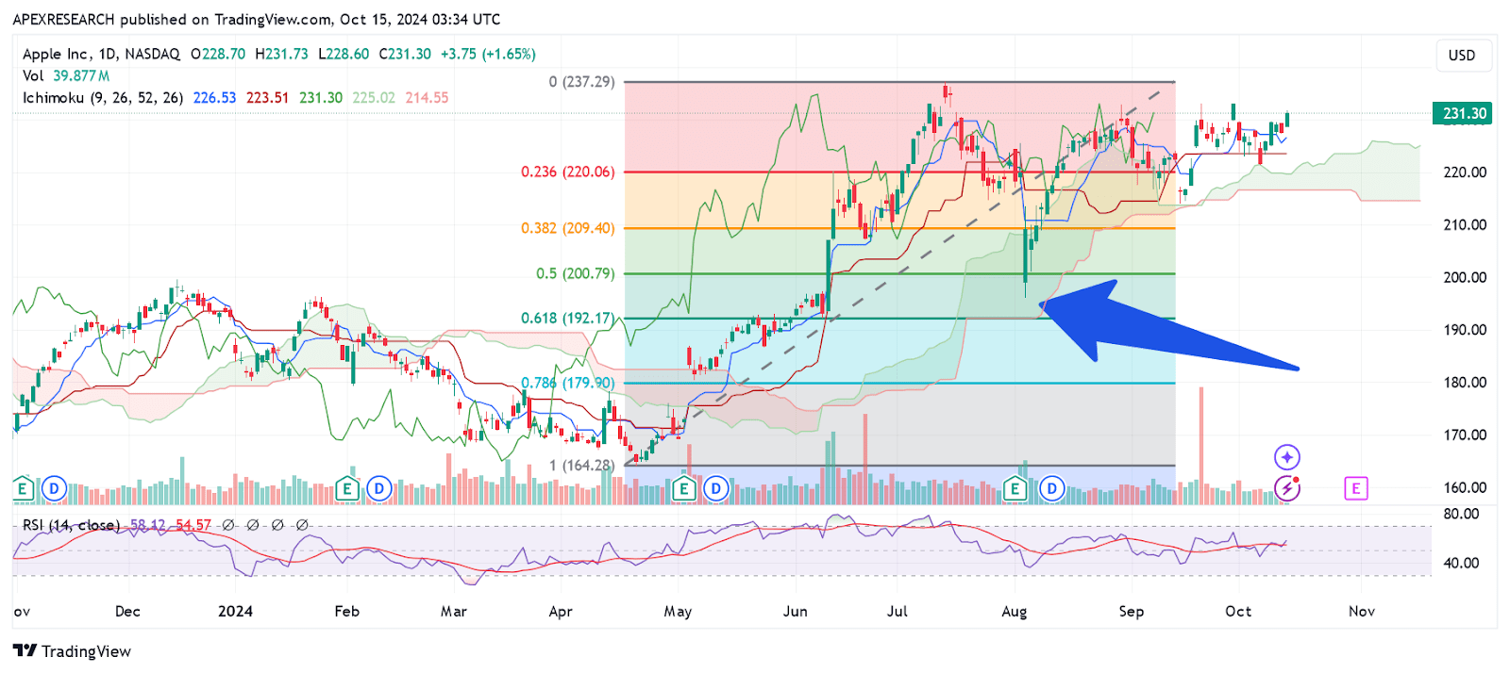Click the purple lightning bolt icon
This screenshot has height=673, width=1510.
[x=1287, y=488]
